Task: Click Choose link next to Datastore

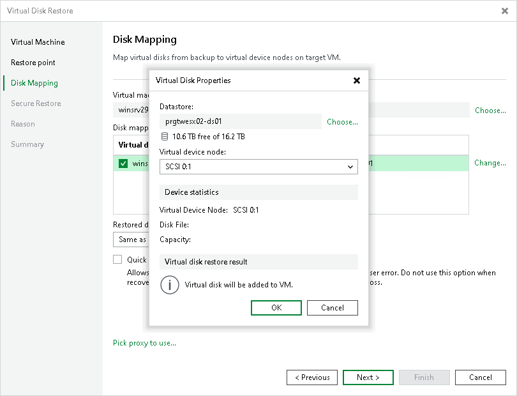Action: pos(342,122)
